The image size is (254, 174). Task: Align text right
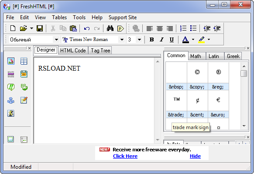click(170, 28)
